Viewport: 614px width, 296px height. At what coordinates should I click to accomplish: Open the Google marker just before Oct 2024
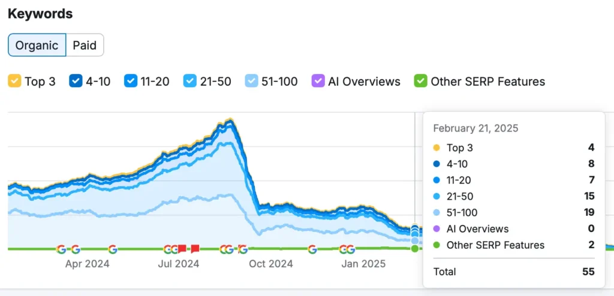click(243, 249)
